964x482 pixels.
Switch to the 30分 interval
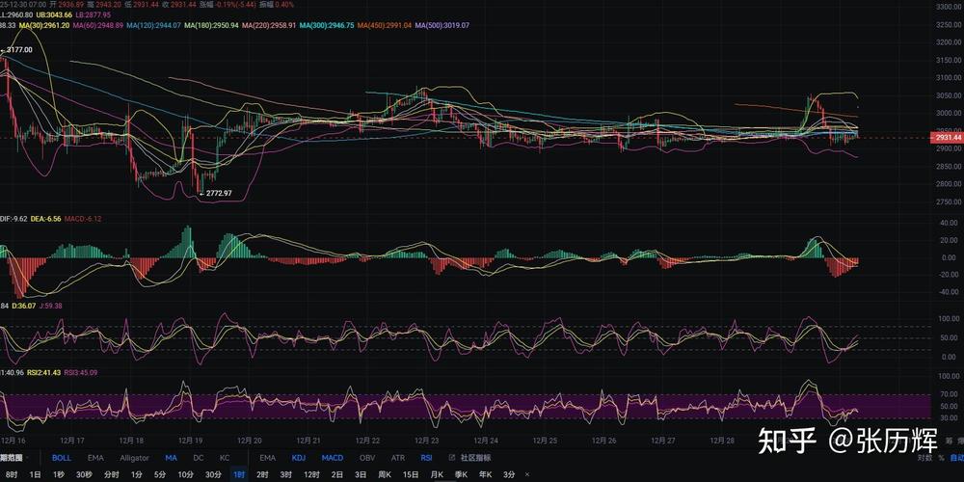(x=213, y=474)
